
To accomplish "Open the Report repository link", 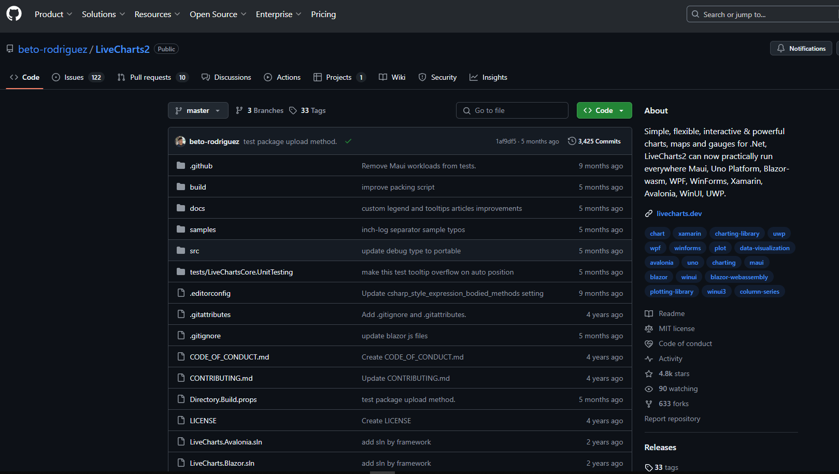I will tap(672, 419).
